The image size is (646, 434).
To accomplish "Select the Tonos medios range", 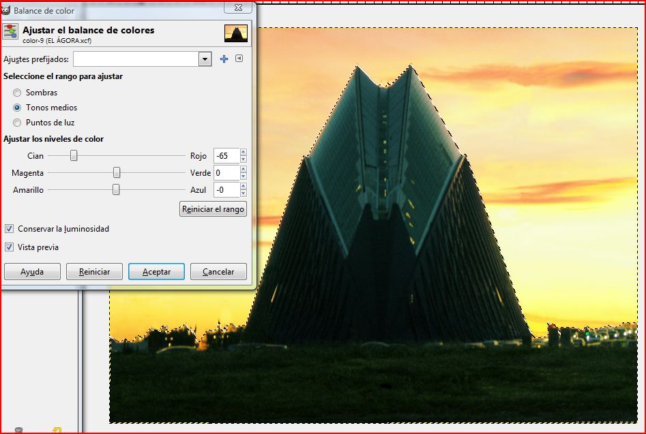I will pos(17,108).
